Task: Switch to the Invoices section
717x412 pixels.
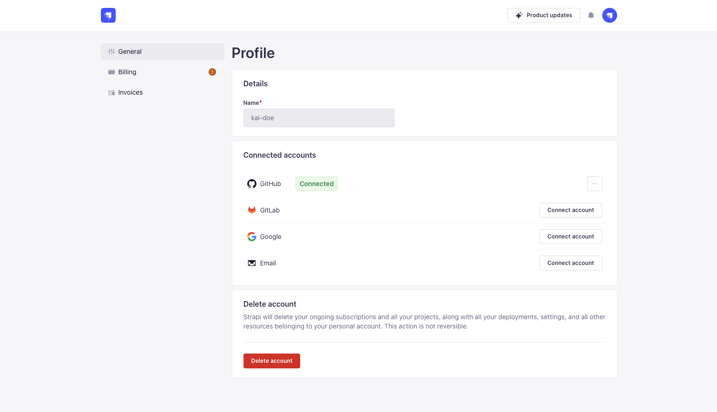Action: (x=130, y=92)
